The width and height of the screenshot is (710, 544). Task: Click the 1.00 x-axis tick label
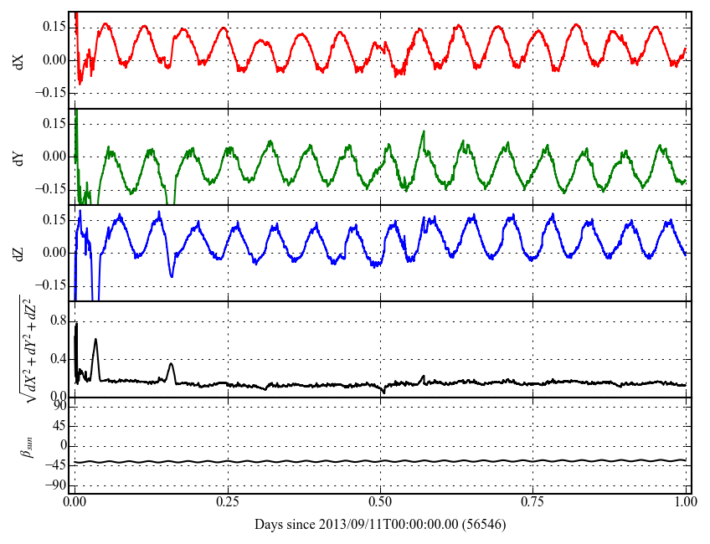pyautogui.click(x=686, y=503)
